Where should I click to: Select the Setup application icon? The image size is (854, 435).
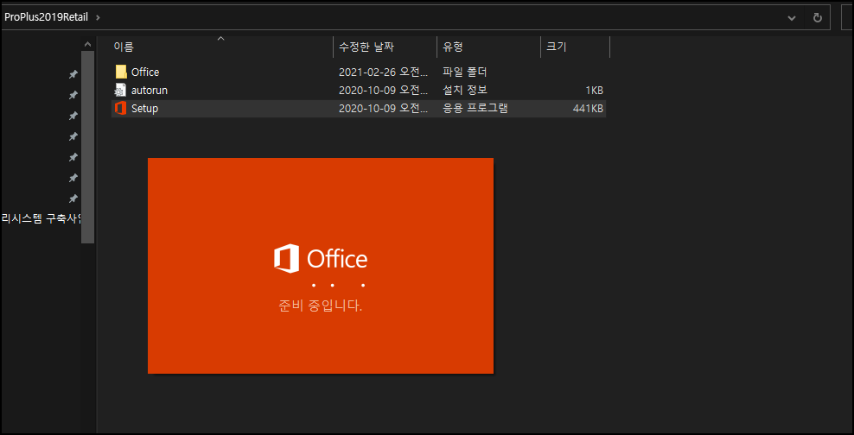tap(120, 108)
